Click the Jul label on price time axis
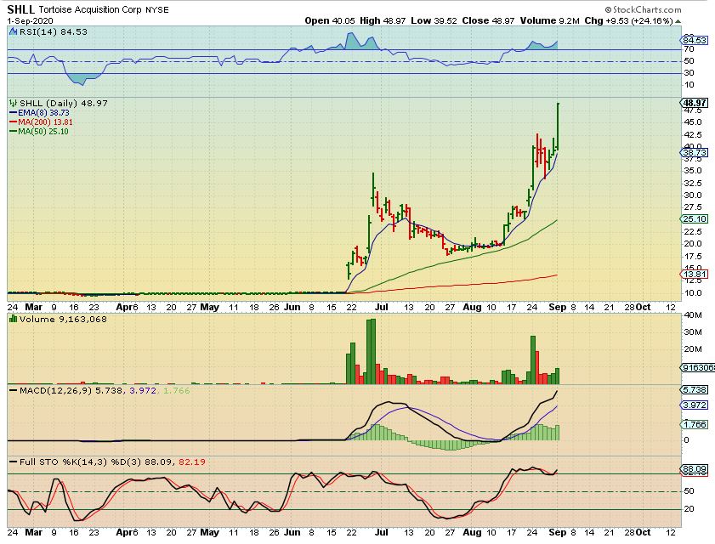715x544 pixels. [381, 307]
